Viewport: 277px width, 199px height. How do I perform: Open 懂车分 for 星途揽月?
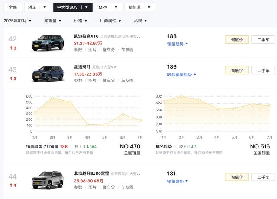pos(109,81)
